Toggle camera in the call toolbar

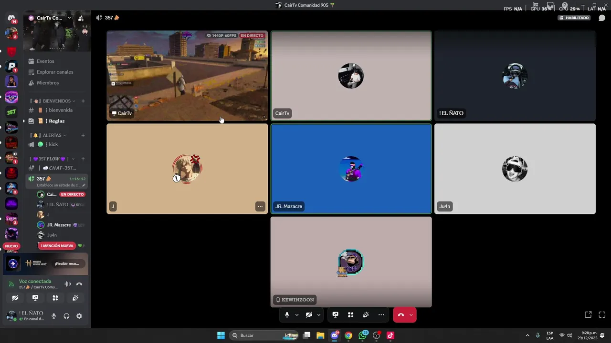coord(309,315)
